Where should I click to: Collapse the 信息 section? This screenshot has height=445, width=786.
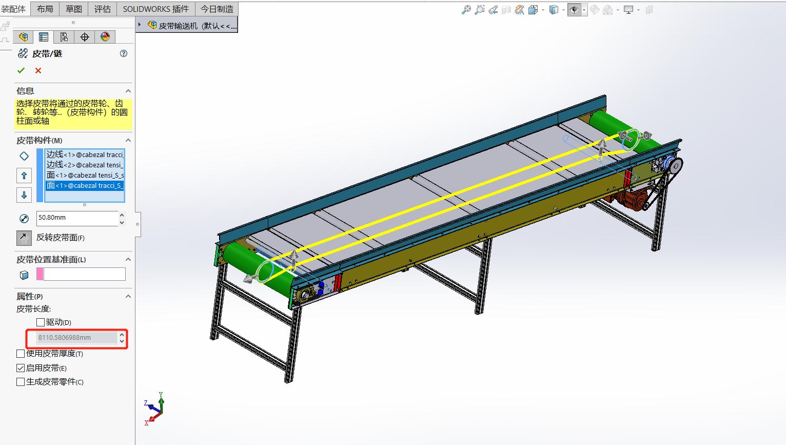click(128, 91)
